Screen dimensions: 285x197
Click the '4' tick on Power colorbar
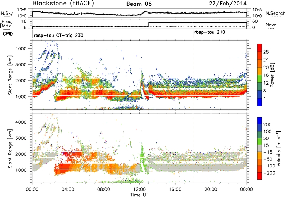(x=265, y=98)
